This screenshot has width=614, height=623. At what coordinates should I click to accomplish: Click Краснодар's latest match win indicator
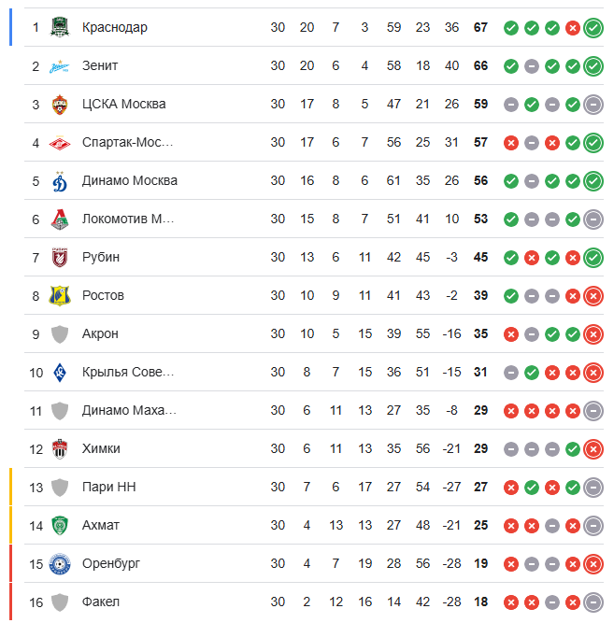click(593, 28)
